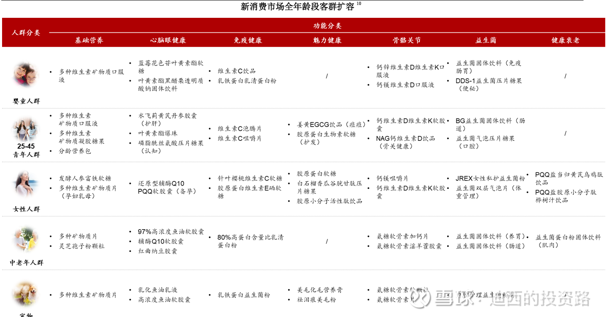Select "PQQ盐胶原小分子肽桦树汁饮品"

tap(566, 196)
